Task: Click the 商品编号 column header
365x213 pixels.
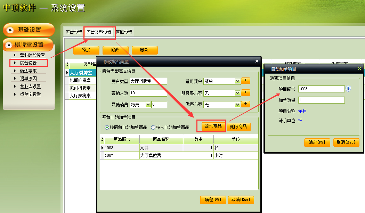Action: (122, 139)
